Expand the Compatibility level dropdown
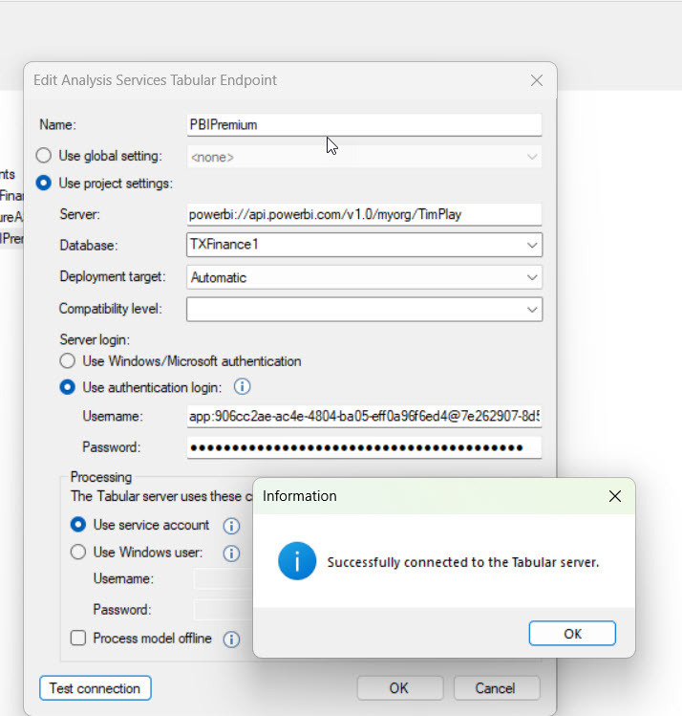Image resolution: width=682 pixels, height=716 pixels. click(x=364, y=309)
